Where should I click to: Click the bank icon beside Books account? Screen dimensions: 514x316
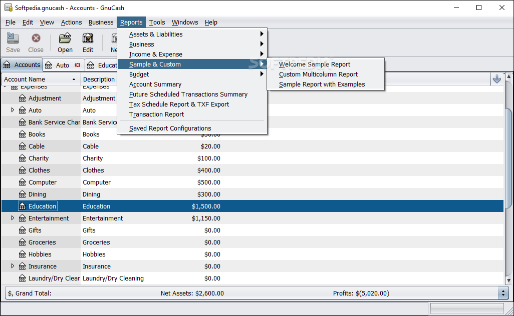tap(22, 134)
